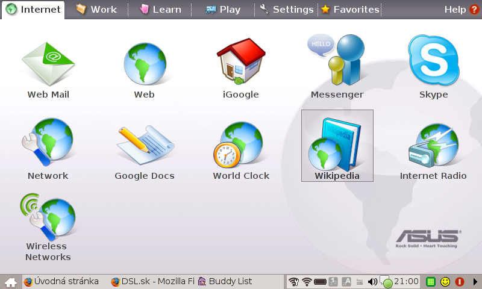Open the Internet Radio icon
The image size is (482, 289).
433,145
